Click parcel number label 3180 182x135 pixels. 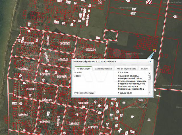(48, 113)
